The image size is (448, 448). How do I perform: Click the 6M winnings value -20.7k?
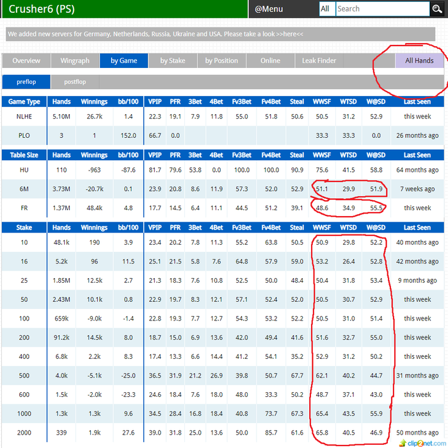pos(95,189)
